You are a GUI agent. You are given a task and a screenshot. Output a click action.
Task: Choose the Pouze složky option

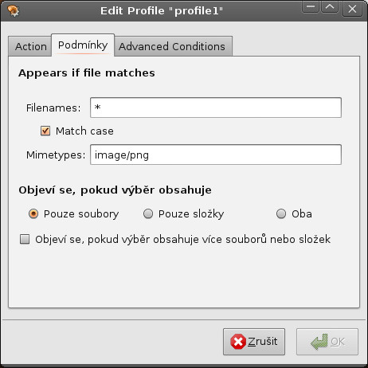coord(148,213)
